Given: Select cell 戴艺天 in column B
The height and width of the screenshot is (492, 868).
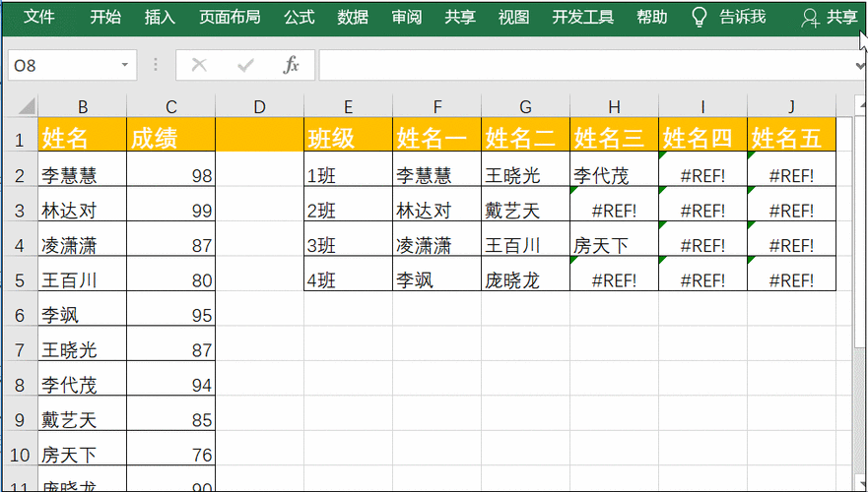Looking at the screenshot, I should point(83,413).
